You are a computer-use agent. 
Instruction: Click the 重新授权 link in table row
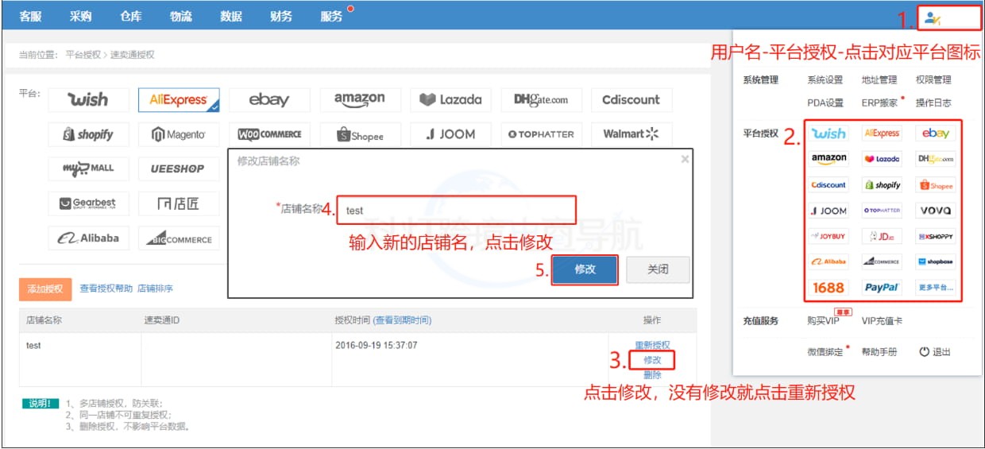[x=652, y=345]
